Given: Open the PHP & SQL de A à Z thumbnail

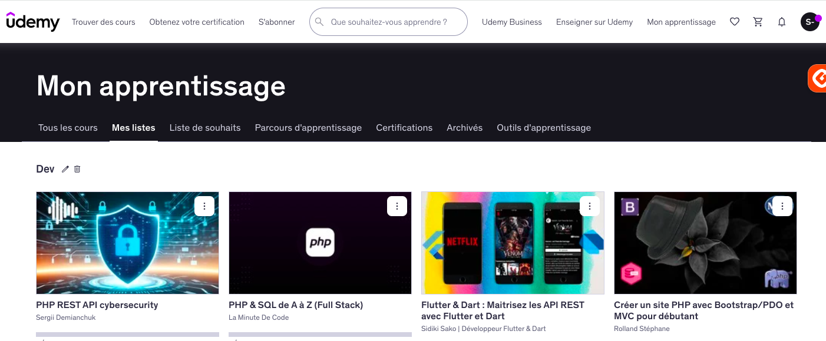Looking at the screenshot, I should 320,243.
